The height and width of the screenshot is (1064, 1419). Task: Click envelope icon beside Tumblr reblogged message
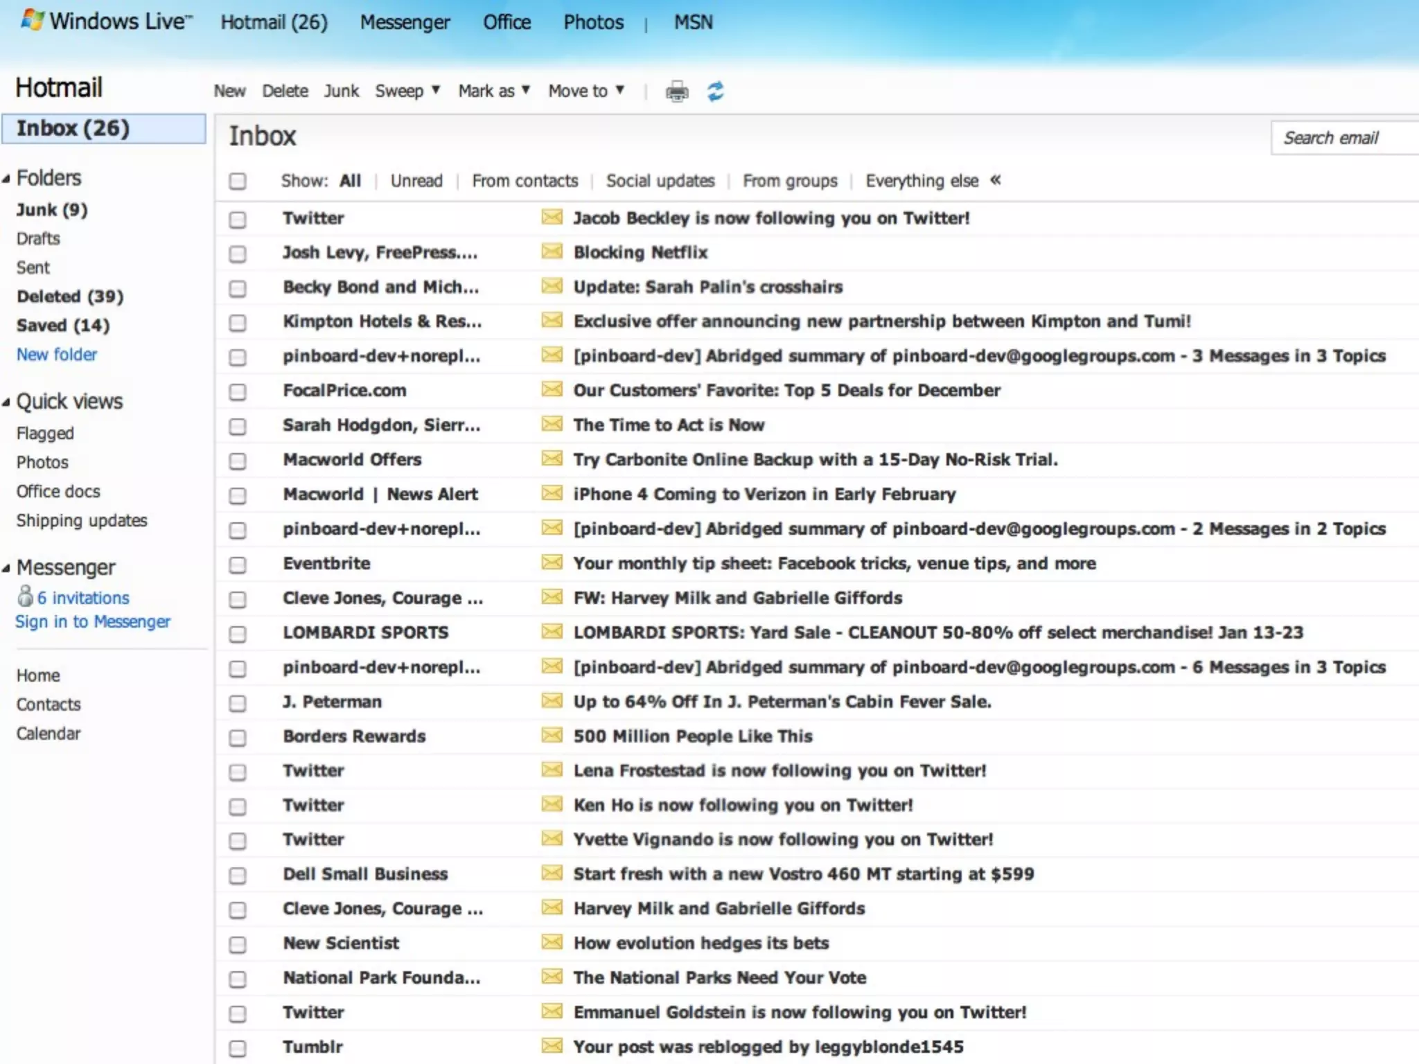(x=552, y=1045)
